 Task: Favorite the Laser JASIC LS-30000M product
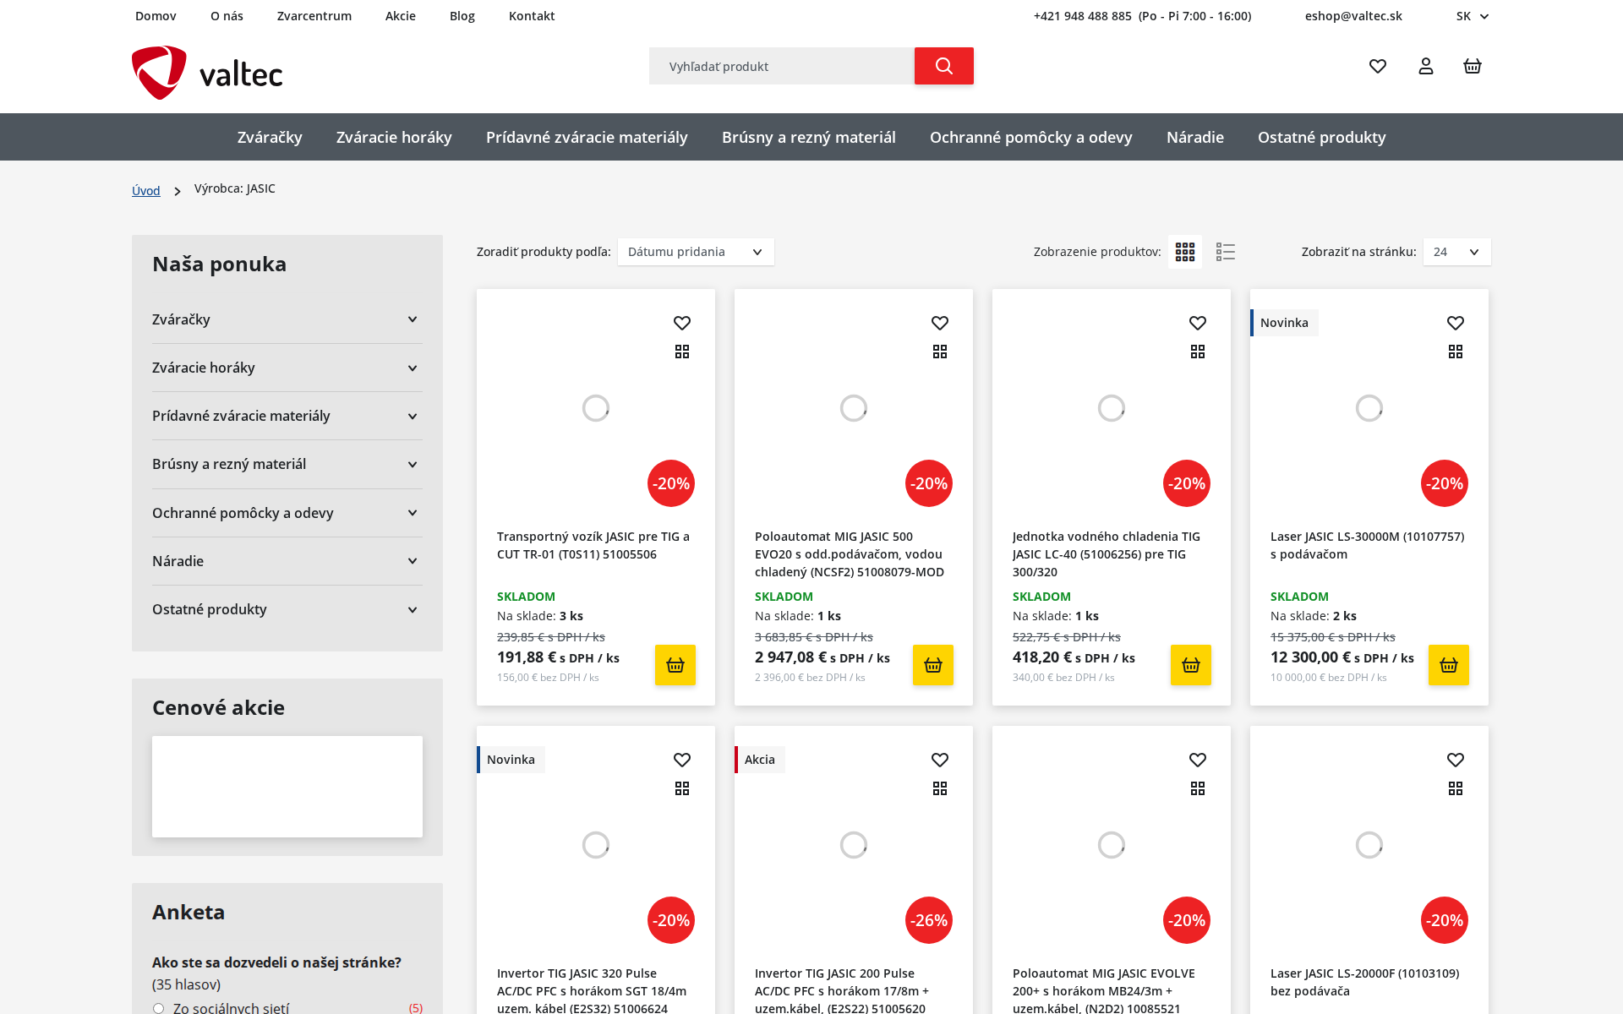(x=1455, y=323)
